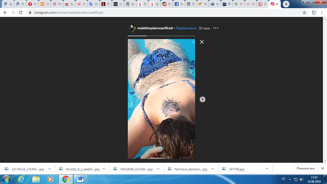Open the Windows Start menu
This screenshot has width=327, height=184.
[6, 179]
